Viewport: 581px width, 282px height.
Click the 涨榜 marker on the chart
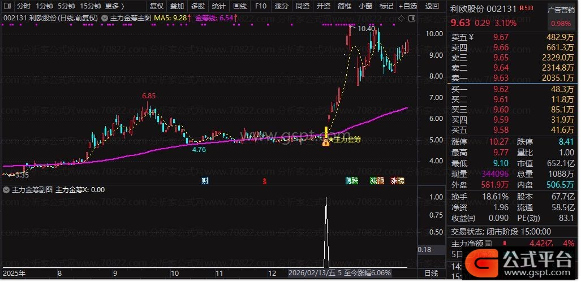click(397, 181)
